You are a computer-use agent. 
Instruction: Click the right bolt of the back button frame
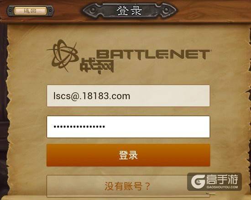pos(51,11)
